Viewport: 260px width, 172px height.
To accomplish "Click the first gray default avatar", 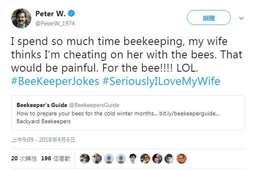I will (109, 158).
